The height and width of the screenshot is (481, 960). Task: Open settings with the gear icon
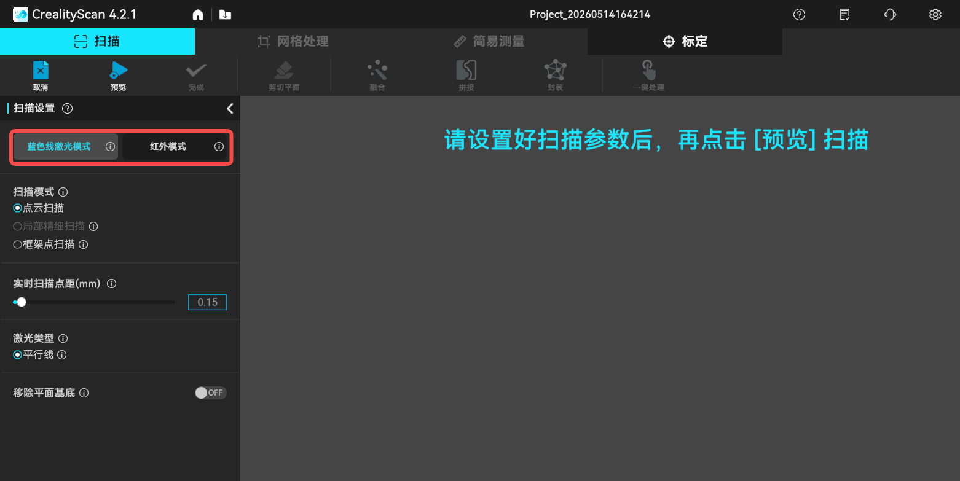click(935, 14)
